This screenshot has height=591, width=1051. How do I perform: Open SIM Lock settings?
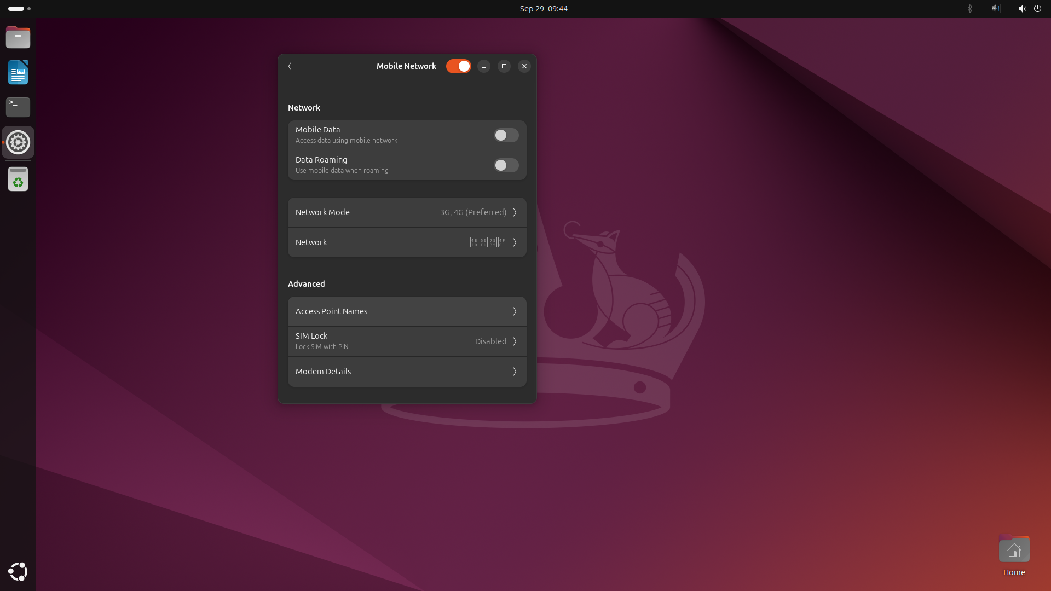pos(407,341)
